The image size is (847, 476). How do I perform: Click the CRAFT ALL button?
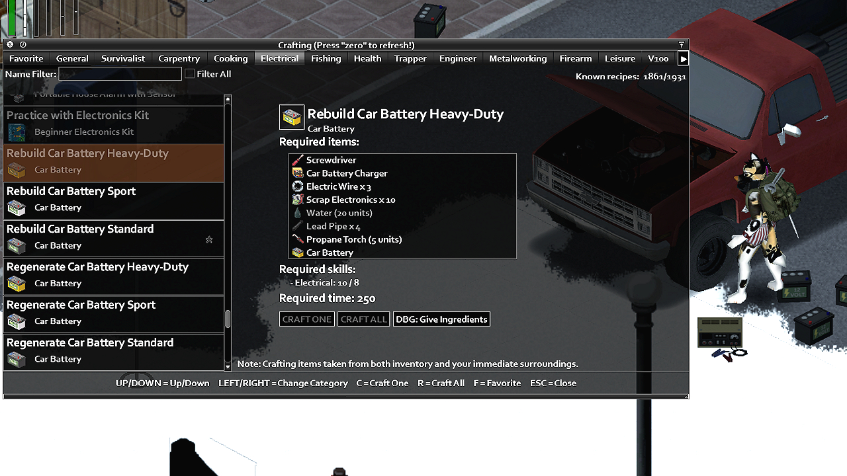click(x=364, y=319)
